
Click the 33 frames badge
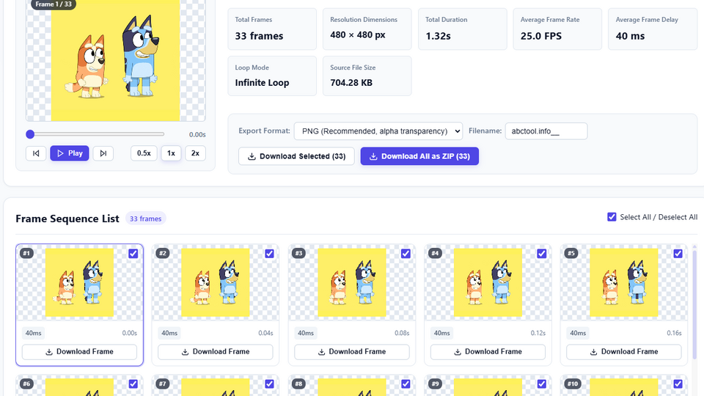(145, 219)
